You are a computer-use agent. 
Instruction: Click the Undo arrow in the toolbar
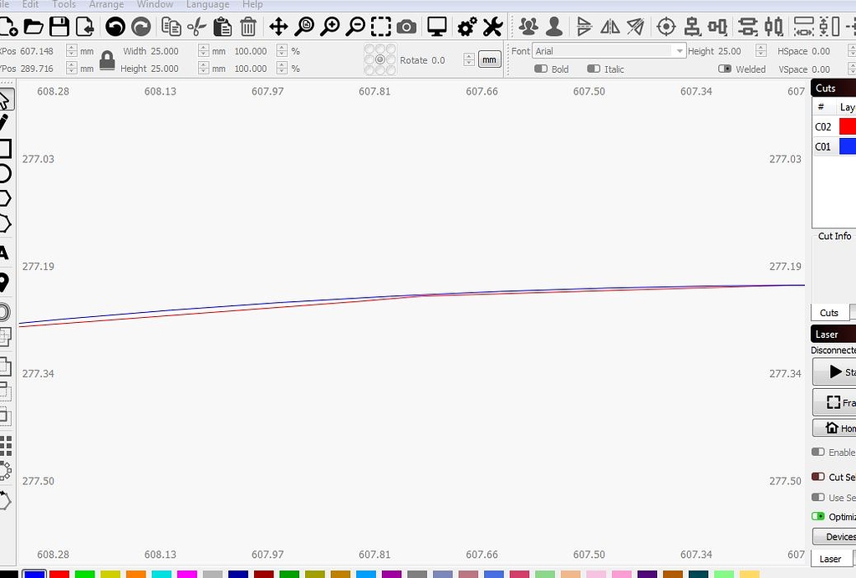click(x=115, y=26)
